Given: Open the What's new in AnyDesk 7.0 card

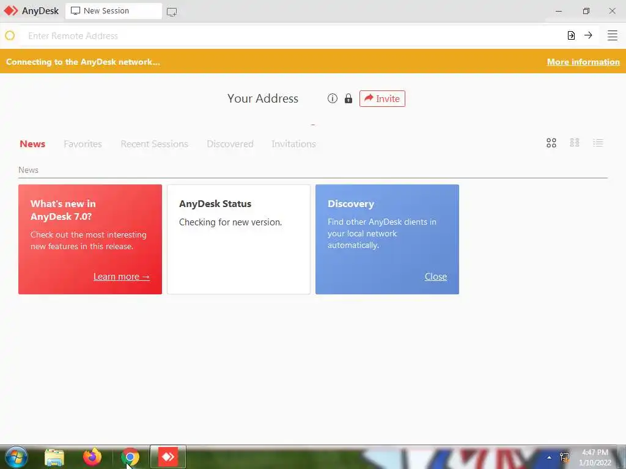Looking at the screenshot, I should point(90,239).
